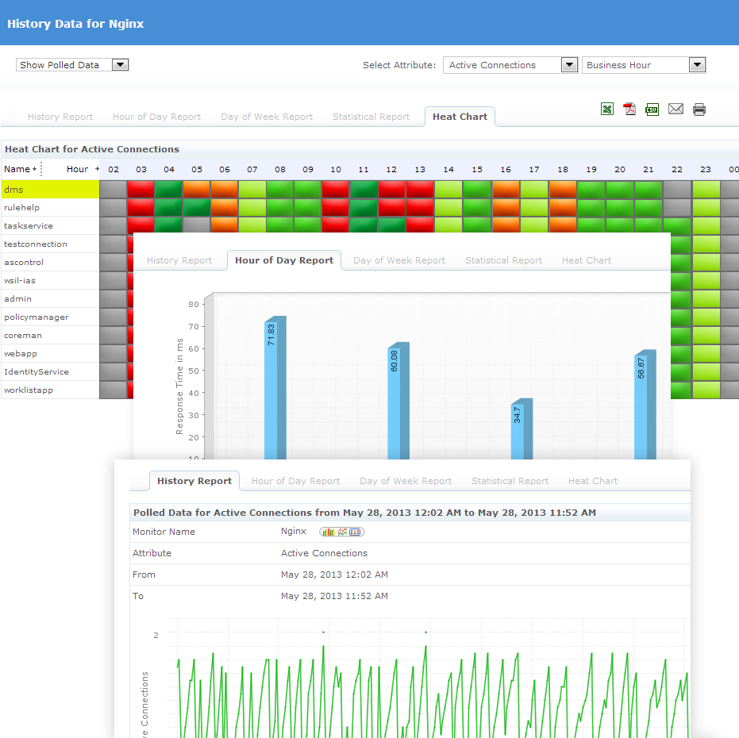This screenshot has height=738, width=739.
Task: Download the report as CSV
Action: coord(652,110)
